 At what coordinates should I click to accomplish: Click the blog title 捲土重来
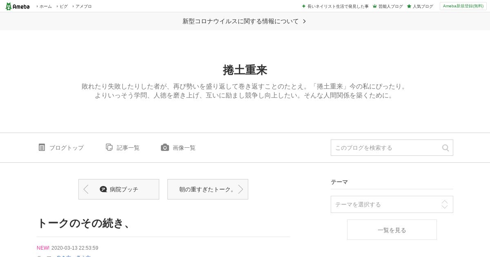[245, 70]
